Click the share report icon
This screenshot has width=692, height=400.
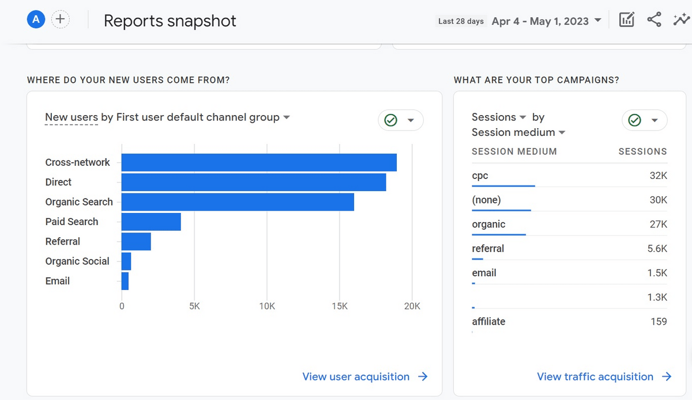tap(654, 20)
